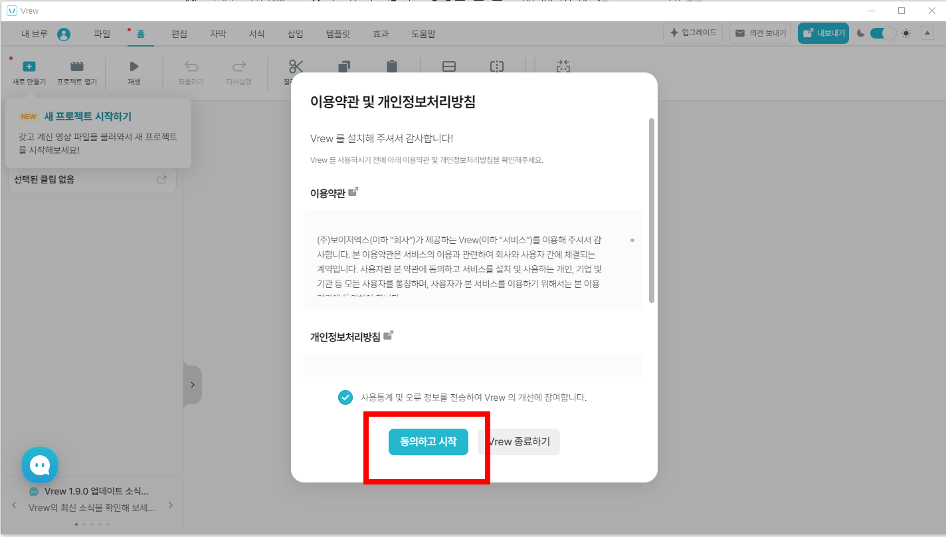Click the 다시실행 redo arrow
Screen dimensions: 946x537
239,66
